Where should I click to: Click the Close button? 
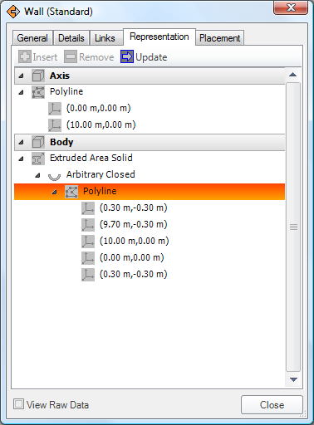(x=272, y=405)
